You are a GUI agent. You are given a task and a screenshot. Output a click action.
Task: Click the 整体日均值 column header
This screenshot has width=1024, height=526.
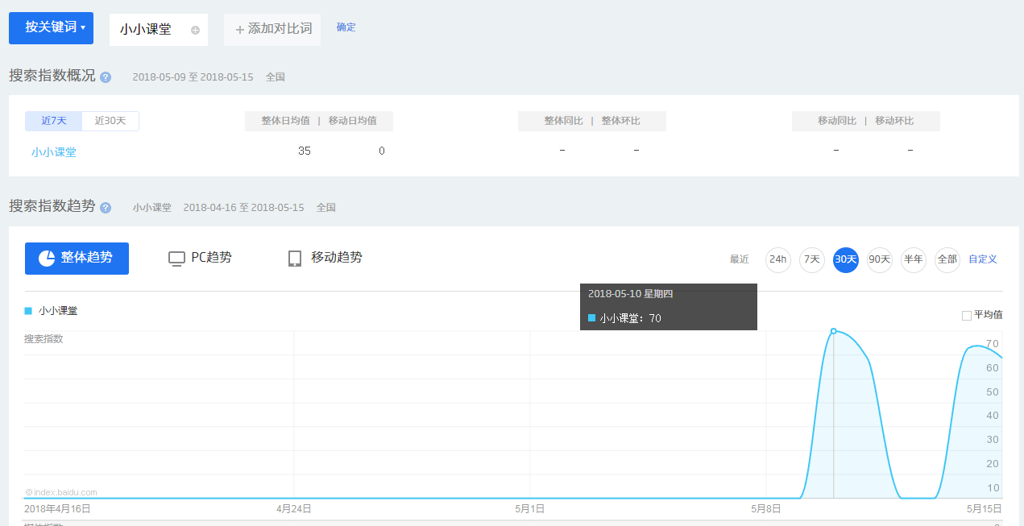coord(285,121)
